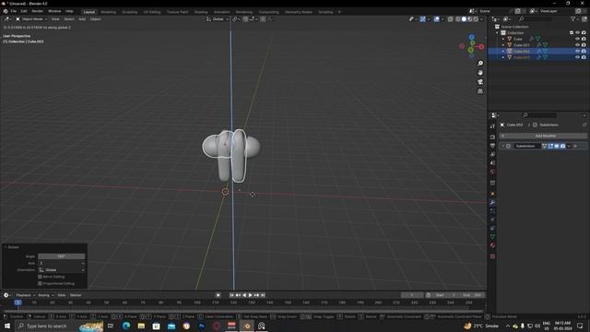
Task: Toggle the camera view icon
Action: click(480, 82)
